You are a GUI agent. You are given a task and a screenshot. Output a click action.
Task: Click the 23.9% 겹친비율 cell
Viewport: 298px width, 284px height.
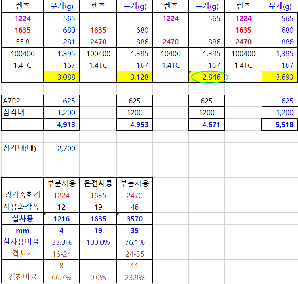tap(135, 278)
